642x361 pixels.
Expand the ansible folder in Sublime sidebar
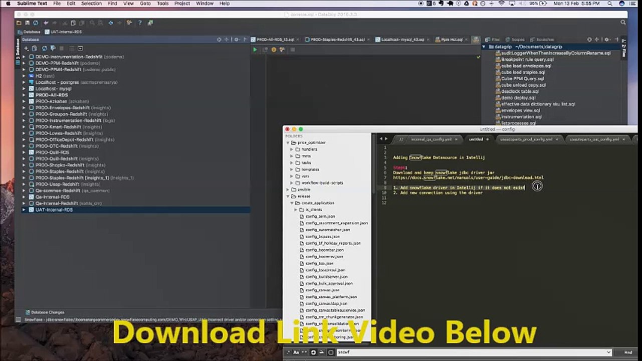click(288, 190)
